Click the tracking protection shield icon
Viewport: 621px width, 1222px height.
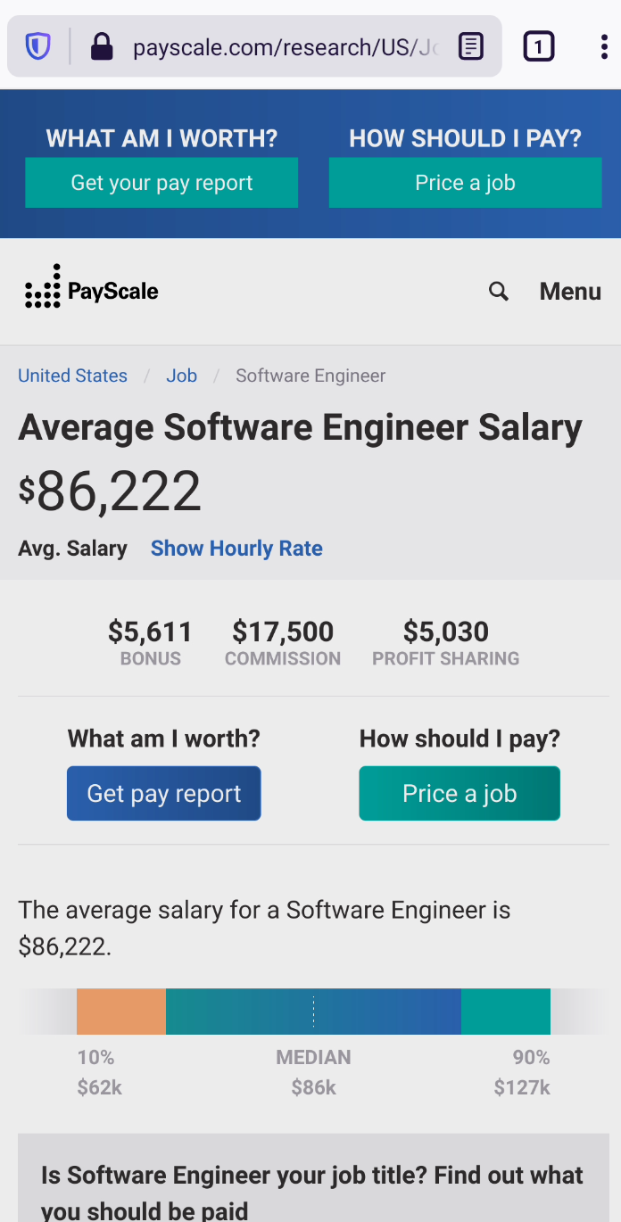pos(37,45)
